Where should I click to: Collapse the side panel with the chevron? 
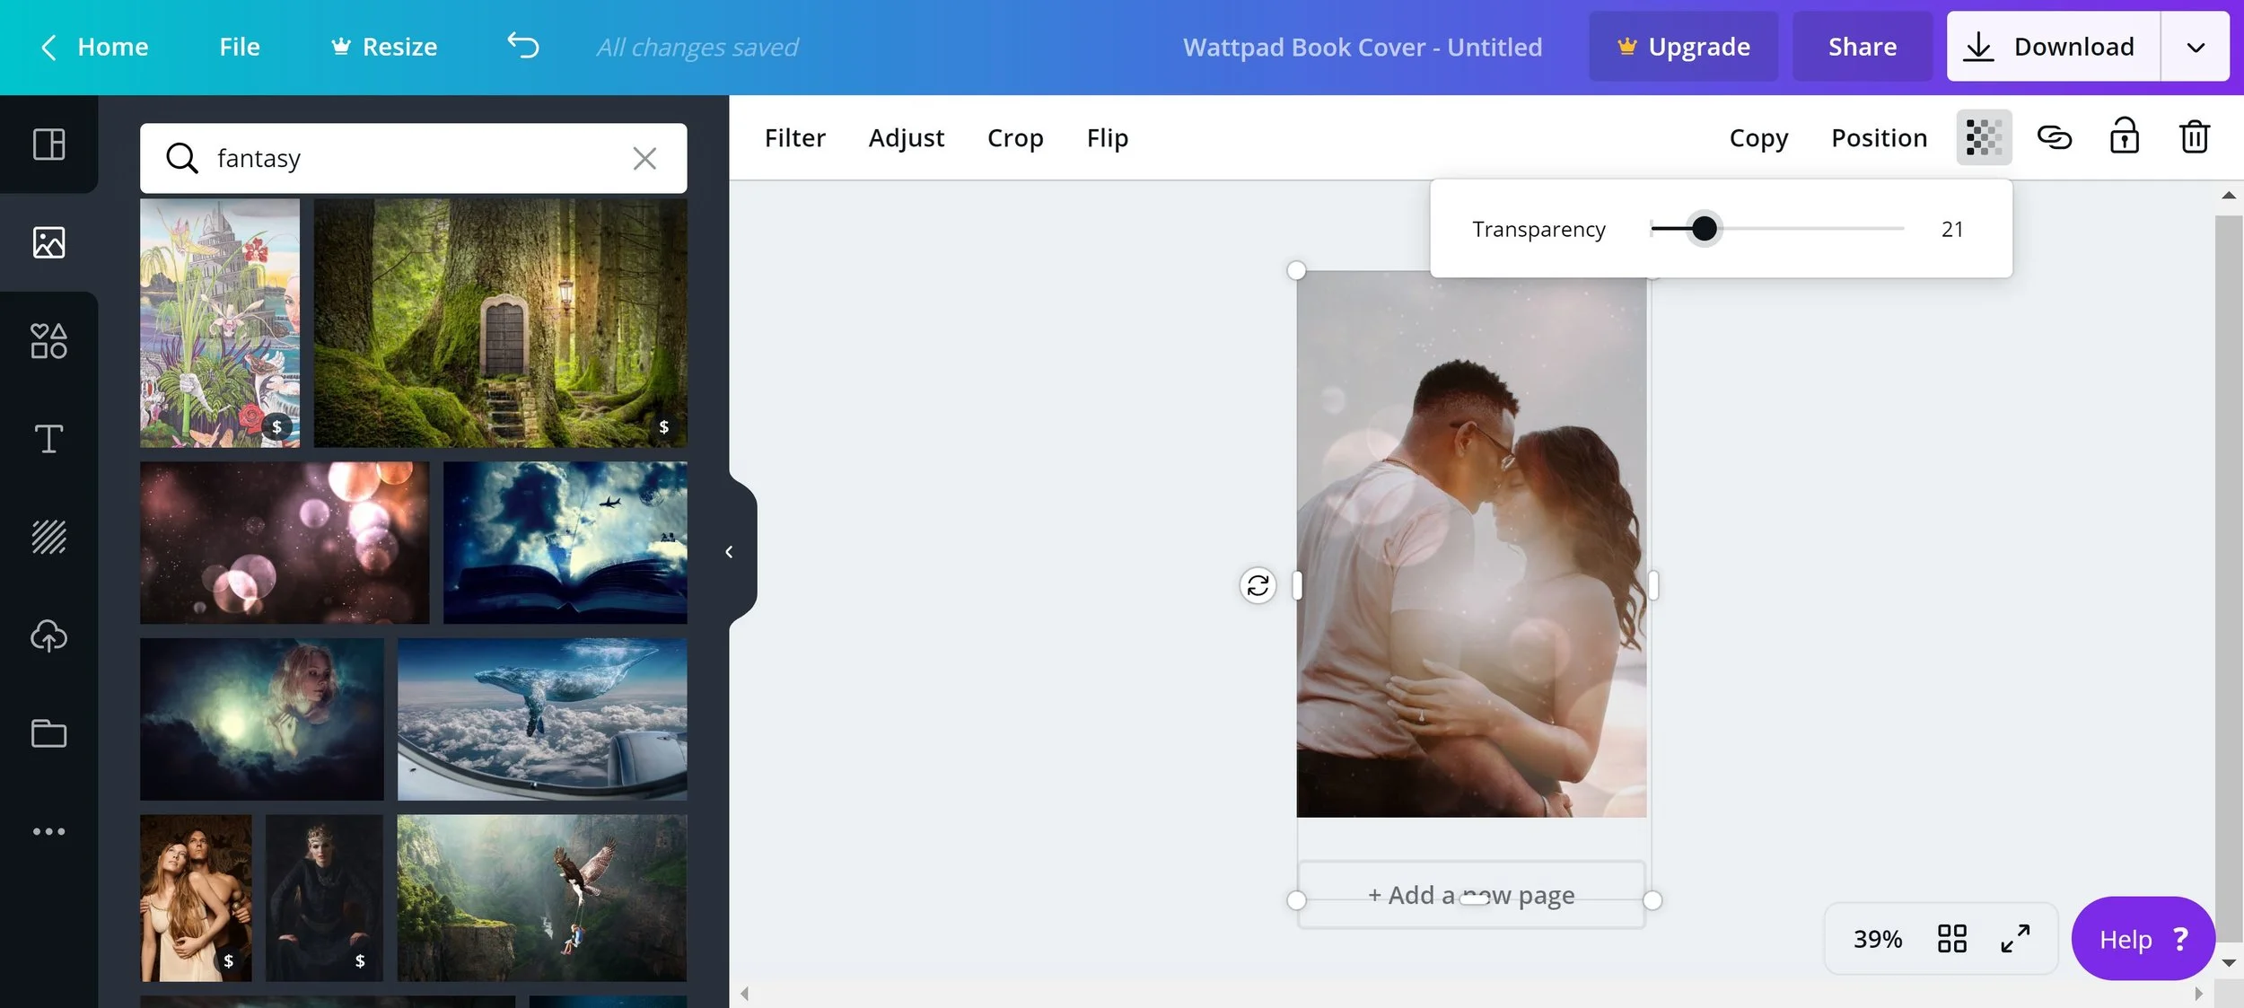(729, 552)
